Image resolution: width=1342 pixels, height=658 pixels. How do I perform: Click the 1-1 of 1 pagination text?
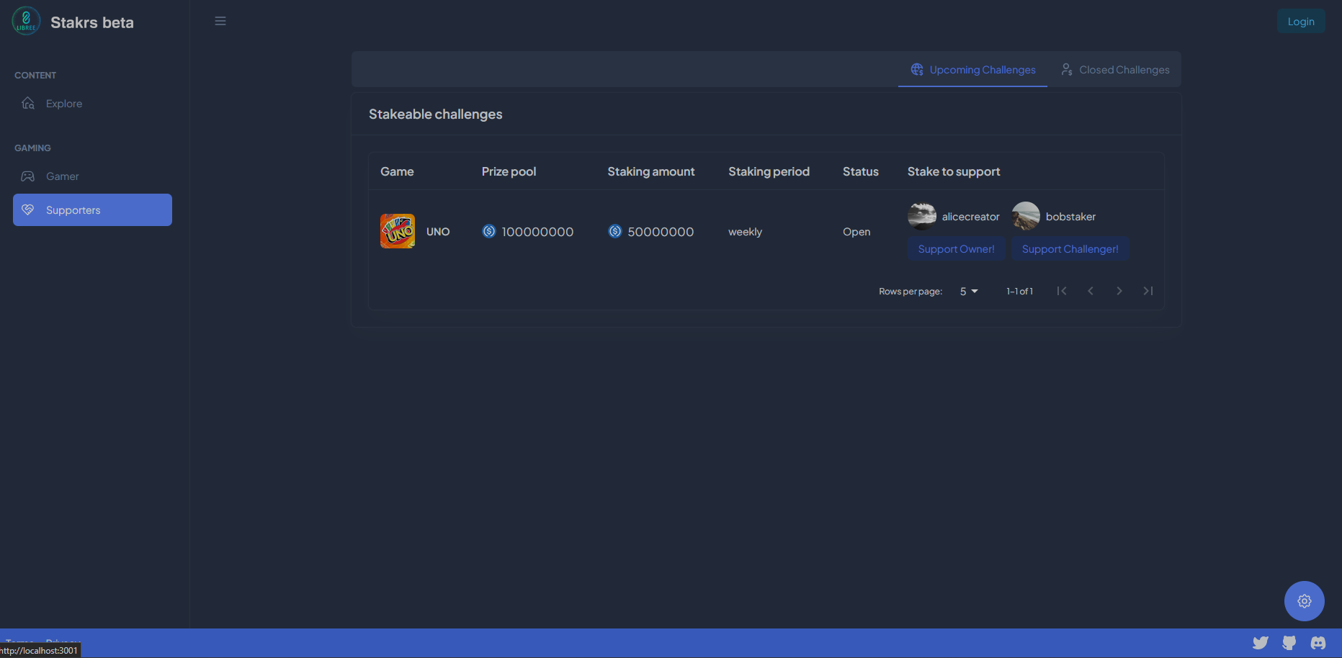pos(1019,292)
